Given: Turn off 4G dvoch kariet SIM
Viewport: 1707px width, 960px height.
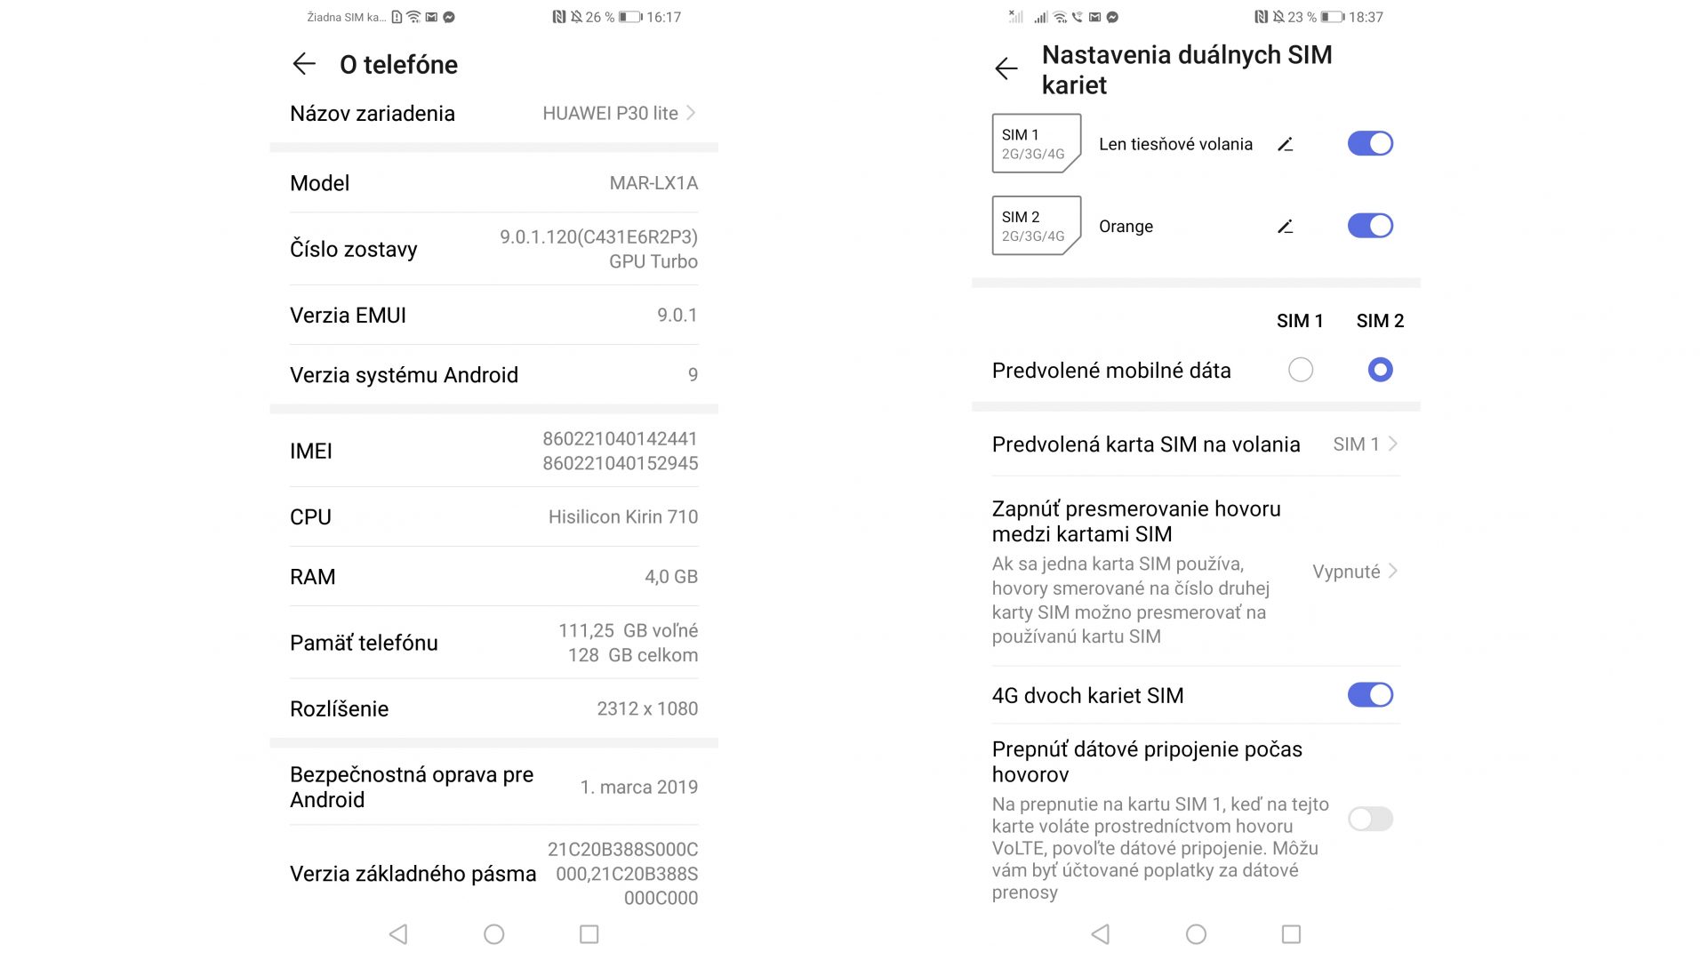Looking at the screenshot, I should (1370, 695).
